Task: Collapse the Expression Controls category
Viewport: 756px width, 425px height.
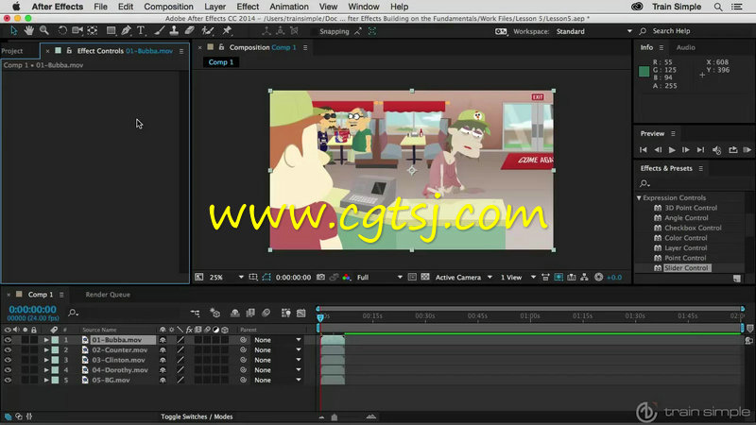Action: tap(639, 198)
